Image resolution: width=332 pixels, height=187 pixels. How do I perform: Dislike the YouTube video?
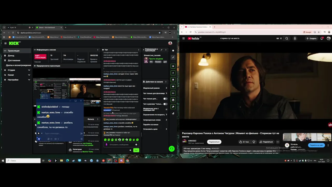254,142
